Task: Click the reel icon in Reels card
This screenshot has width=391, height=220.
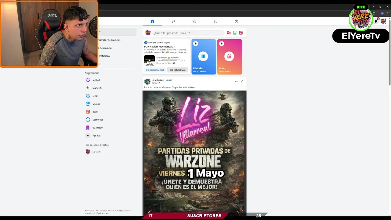Action: [x=229, y=56]
